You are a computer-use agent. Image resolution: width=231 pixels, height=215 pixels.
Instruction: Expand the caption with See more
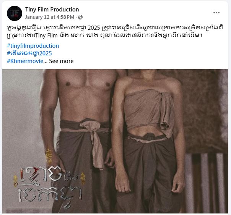pos(61,61)
